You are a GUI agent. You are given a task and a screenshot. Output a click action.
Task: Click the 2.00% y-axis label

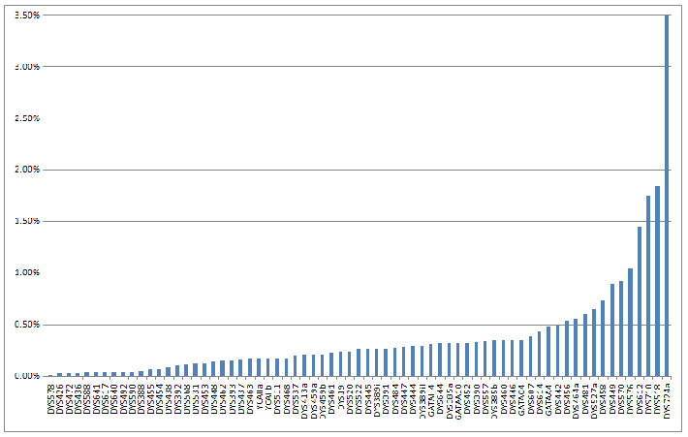pos(23,170)
